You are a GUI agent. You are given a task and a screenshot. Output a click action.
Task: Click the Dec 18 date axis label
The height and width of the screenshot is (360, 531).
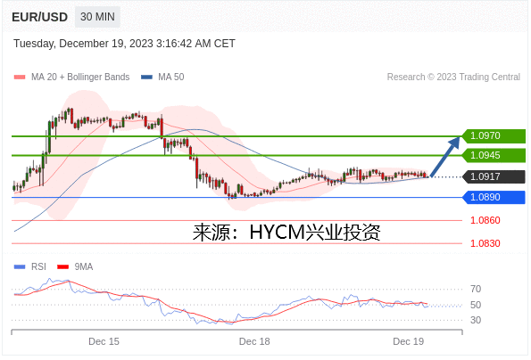click(x=254, y=341)
